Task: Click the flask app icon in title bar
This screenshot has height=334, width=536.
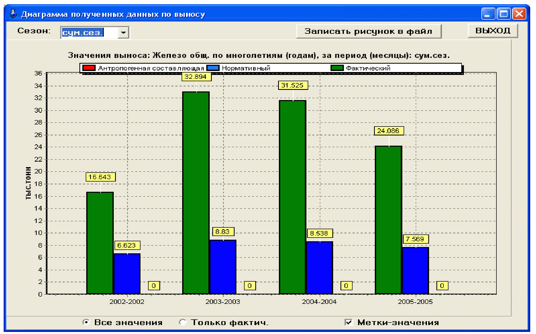Action: (x=13, y=14)
